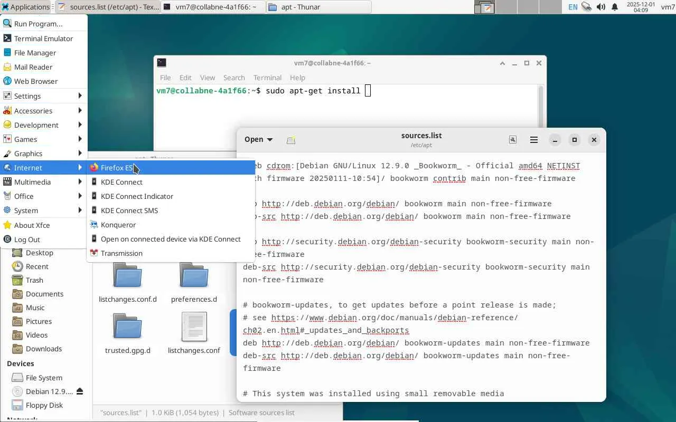676x422 pixels.
Task: Switch to the vm7@collabne terminal taskbar button
Action: [x=212, y=7]
